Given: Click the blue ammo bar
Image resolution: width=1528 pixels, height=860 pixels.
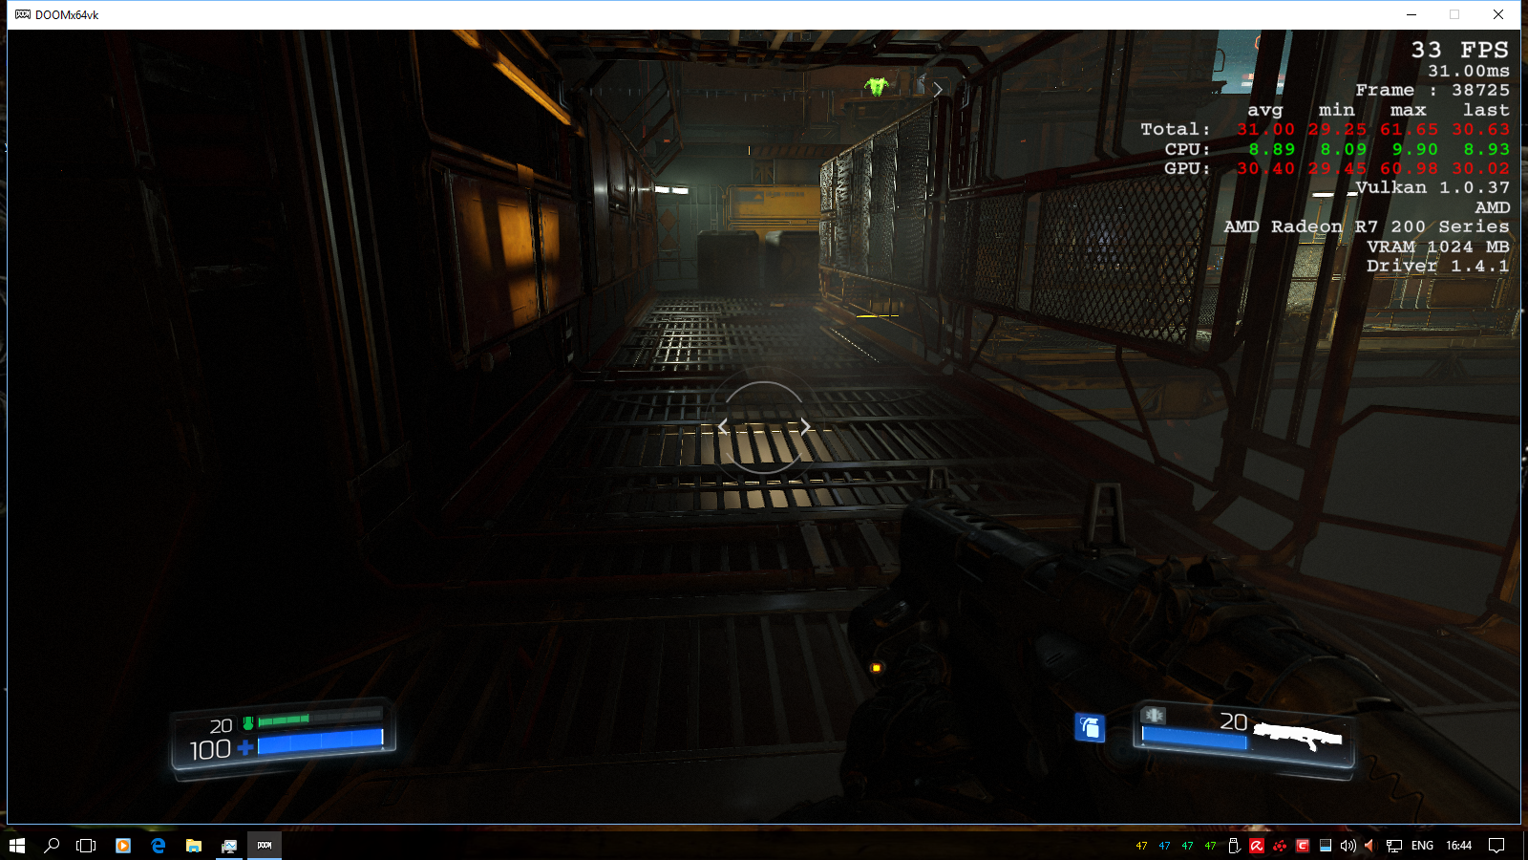Looking at the screenshot, I should point(1195,737).
